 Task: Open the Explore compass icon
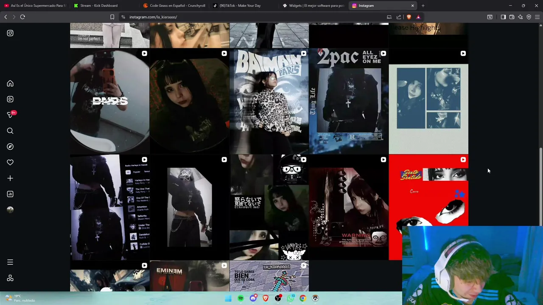tap(10, 147)
